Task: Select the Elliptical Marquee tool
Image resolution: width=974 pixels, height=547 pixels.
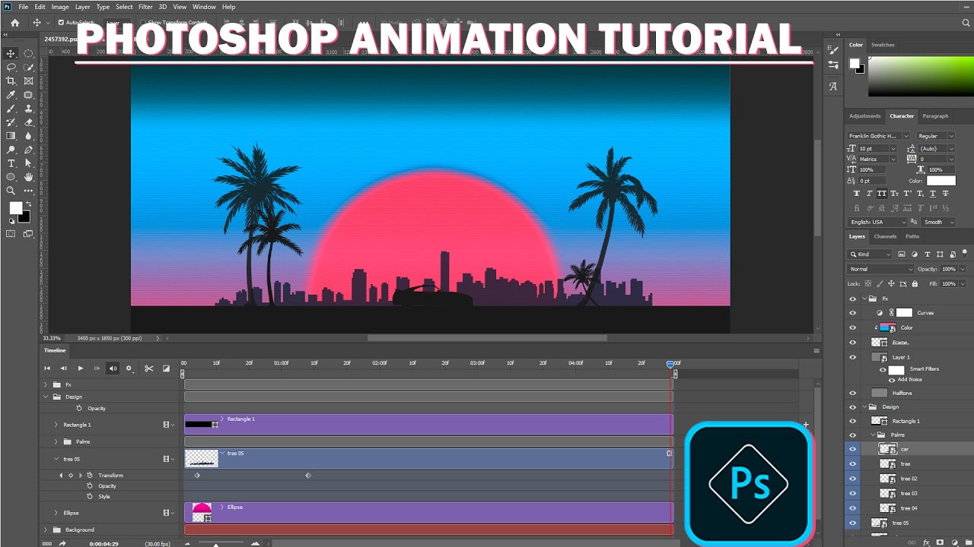Action: [28, 54]
